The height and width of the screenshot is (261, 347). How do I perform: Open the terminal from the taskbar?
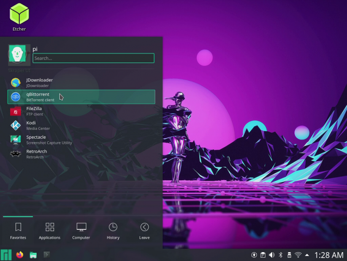[x=46, y=255]
